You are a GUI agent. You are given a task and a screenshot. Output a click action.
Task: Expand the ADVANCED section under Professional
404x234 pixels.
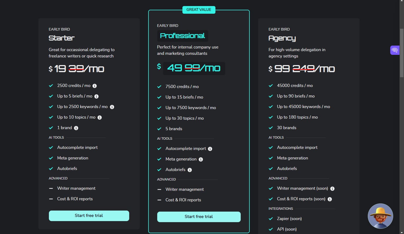click(x=166, y=179)
